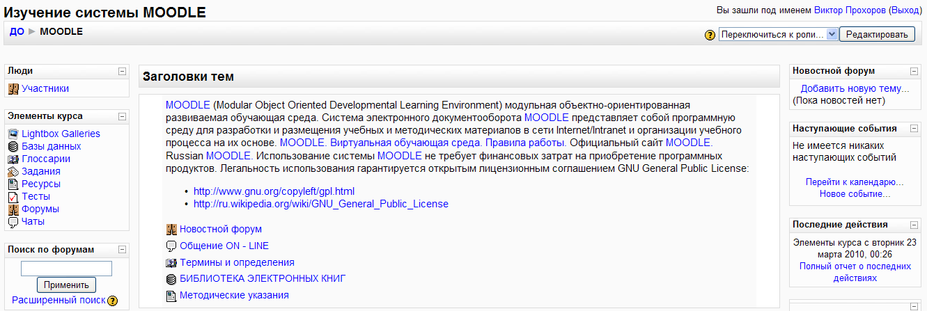Image resolution: width=927 pixels, height=311 pixels.
Task: Click the Пока новостей нет text
Action: click(x=839, y=101)
